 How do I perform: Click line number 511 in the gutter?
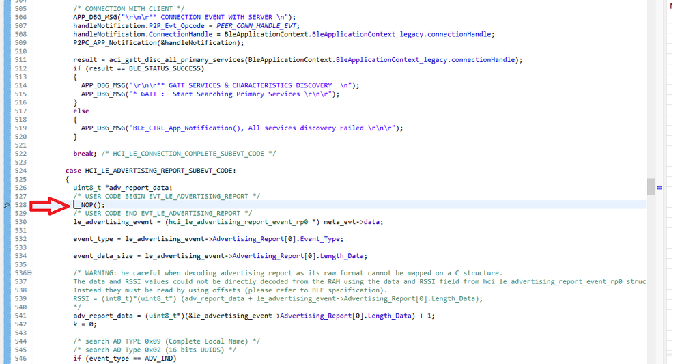tap(20, 59)
